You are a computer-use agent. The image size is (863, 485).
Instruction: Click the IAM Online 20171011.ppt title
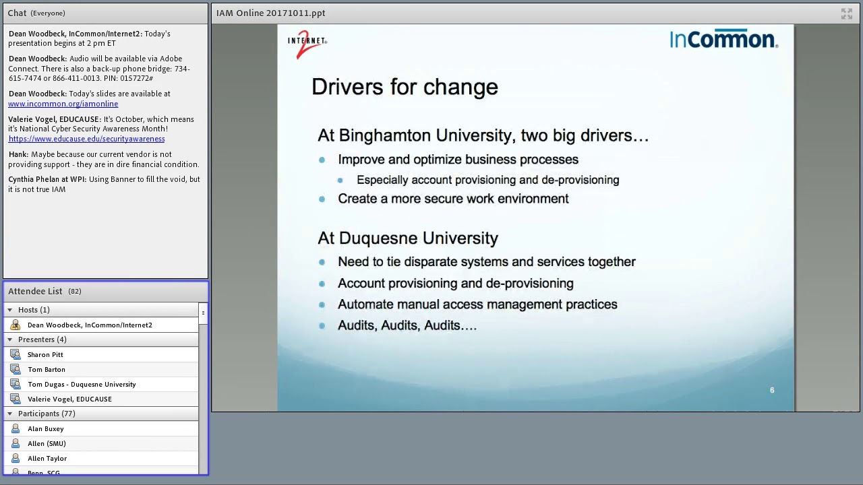[270, 13]
